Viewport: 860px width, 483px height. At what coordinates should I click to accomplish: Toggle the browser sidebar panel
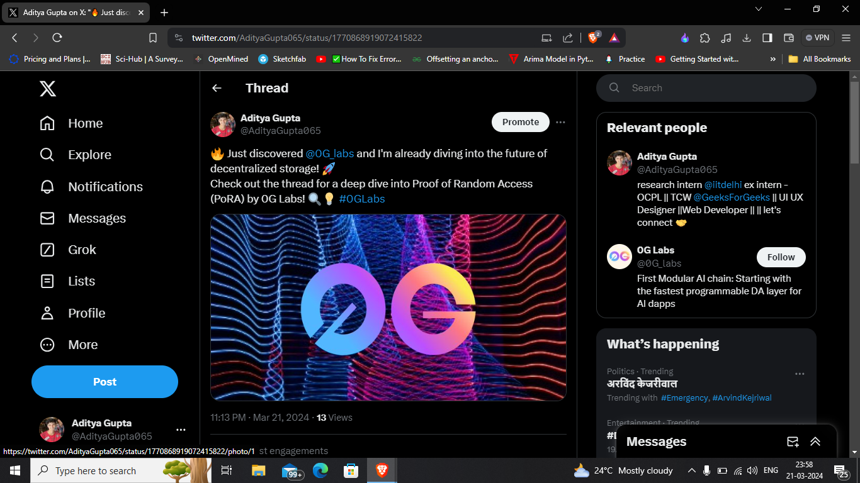767,38
